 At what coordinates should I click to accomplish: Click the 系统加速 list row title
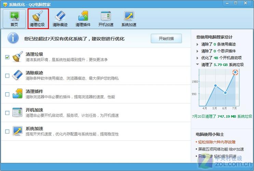(x=34, y=129)
